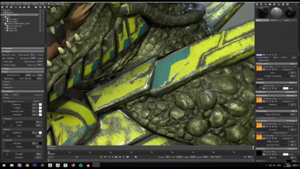Click the Load button in Post Effect
Image resolution: width=300 pixels, height=169 pixels.
coord(6,95)
